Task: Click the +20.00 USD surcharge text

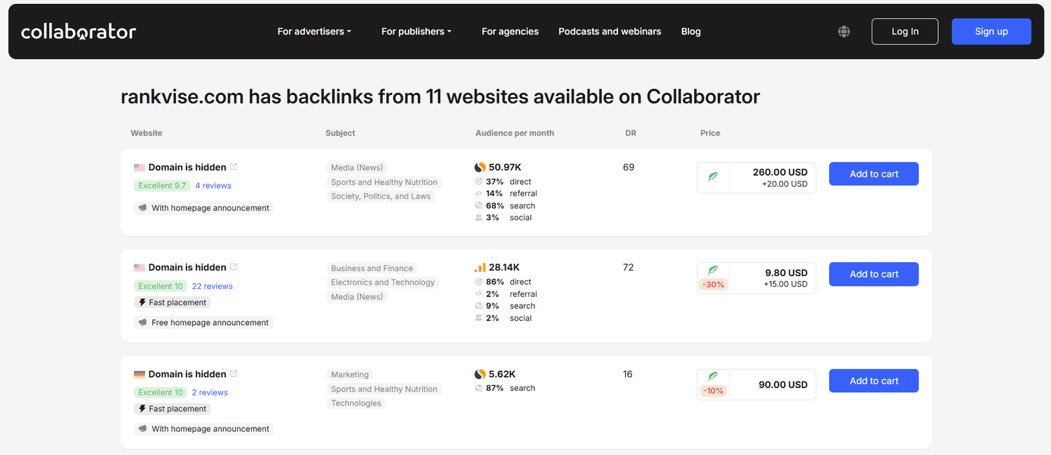Action: coord(785,184)
